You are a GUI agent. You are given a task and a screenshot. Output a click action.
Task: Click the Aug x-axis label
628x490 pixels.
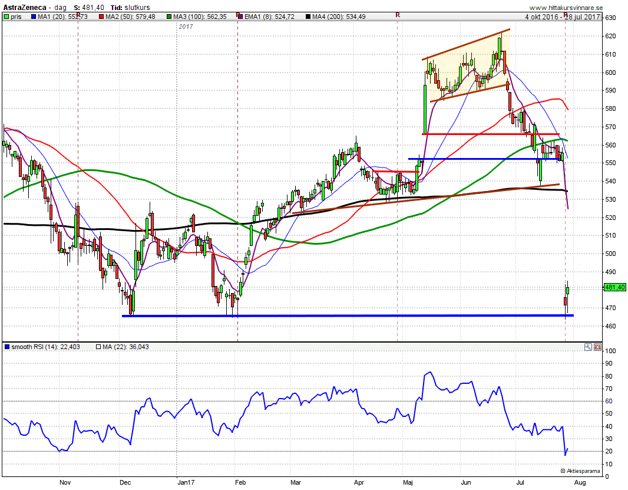pyautogui.click(x=580, y=482)
